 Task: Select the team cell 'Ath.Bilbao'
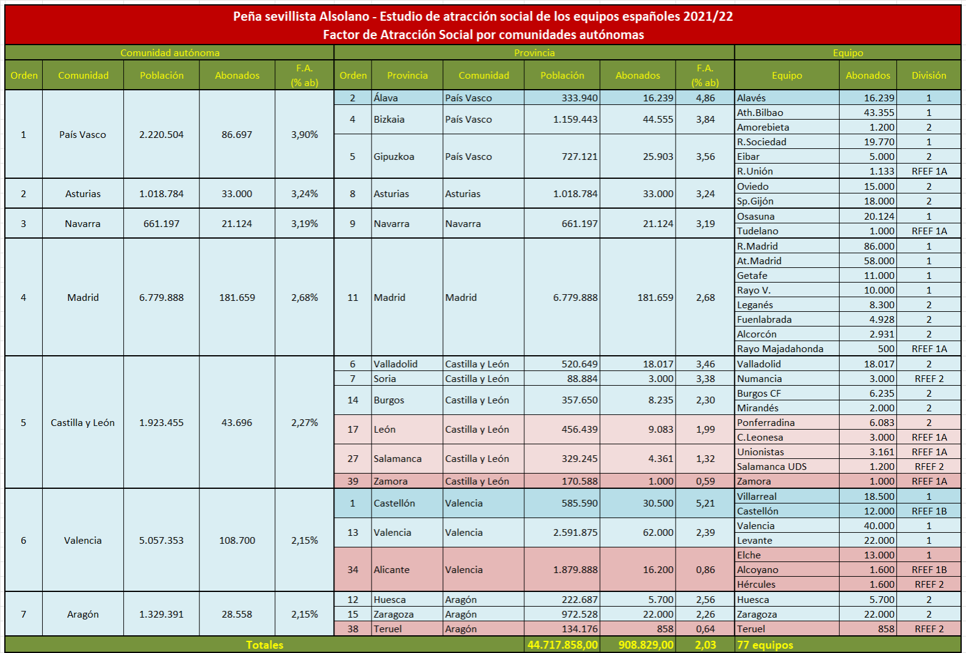[x=787, y=112]
